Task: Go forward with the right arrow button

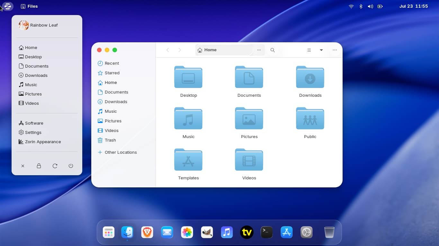Action: pyautogui.click(x=180, y=50)
